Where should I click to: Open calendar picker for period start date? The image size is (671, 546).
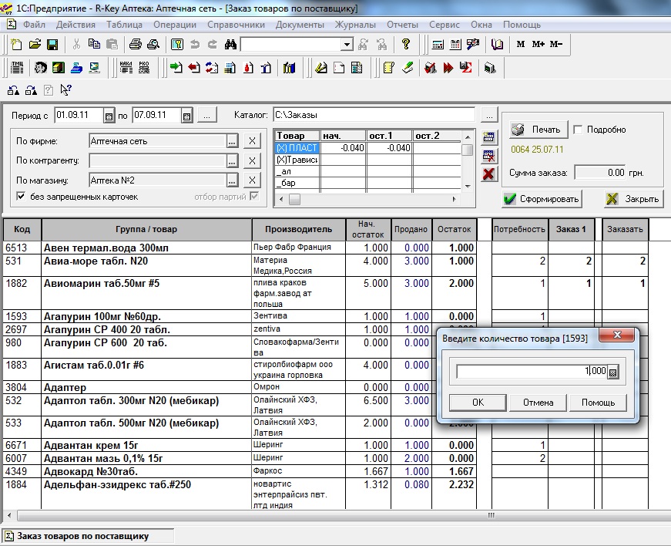[109, 116]
